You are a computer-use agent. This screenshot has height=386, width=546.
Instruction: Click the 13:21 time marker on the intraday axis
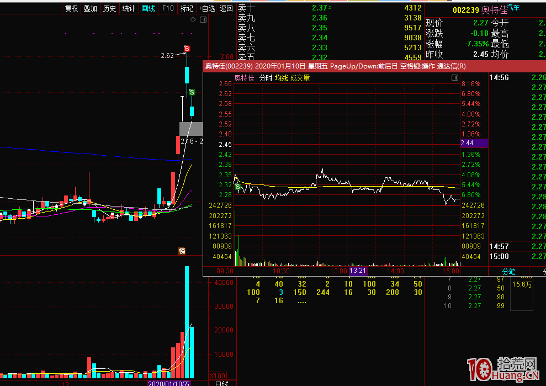coord(358,271)
